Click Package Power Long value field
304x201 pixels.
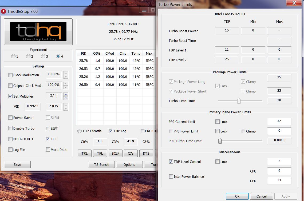click(279, 78)
